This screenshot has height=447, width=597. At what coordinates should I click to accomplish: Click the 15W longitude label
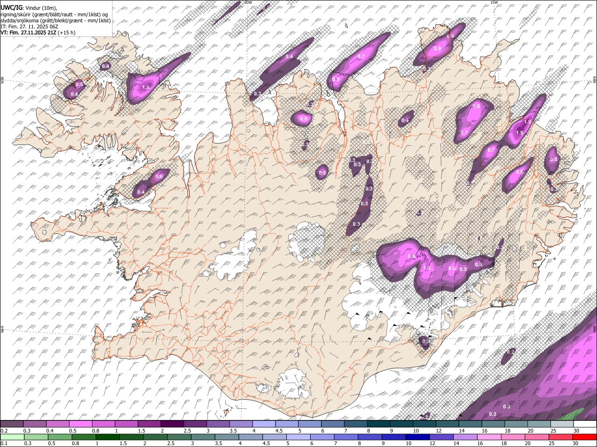pos(494,2)
